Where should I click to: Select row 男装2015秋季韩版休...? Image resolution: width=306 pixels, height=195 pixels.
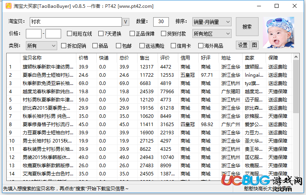click(x=149, y=157)
